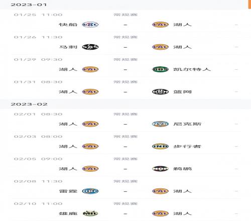251x221 pixels.
Task: Click the Bucks (MIL) team logo
Action: click(90, 213)
